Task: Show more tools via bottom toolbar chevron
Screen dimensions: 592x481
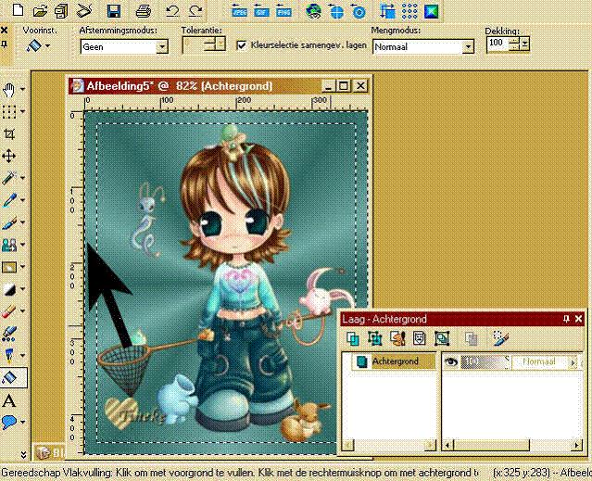Action: coord(23,455)
